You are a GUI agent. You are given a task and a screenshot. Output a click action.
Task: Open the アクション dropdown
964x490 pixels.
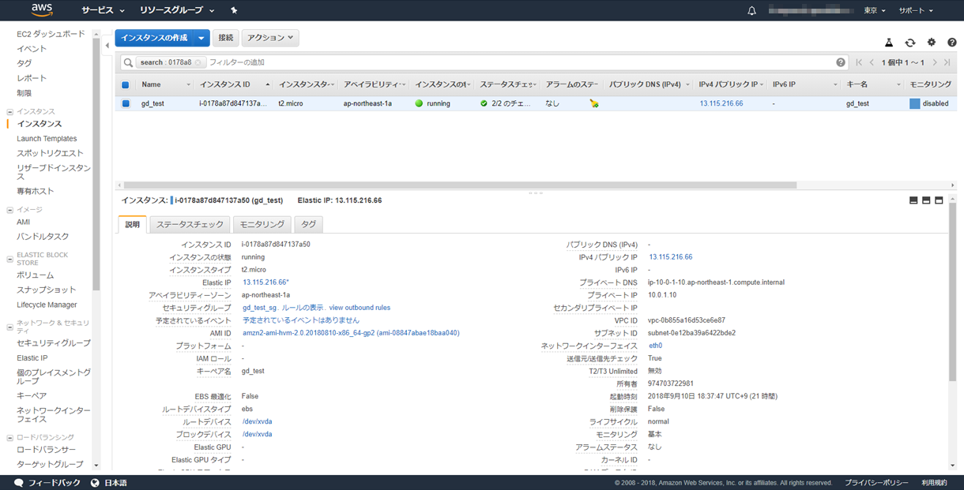(269, 38)
